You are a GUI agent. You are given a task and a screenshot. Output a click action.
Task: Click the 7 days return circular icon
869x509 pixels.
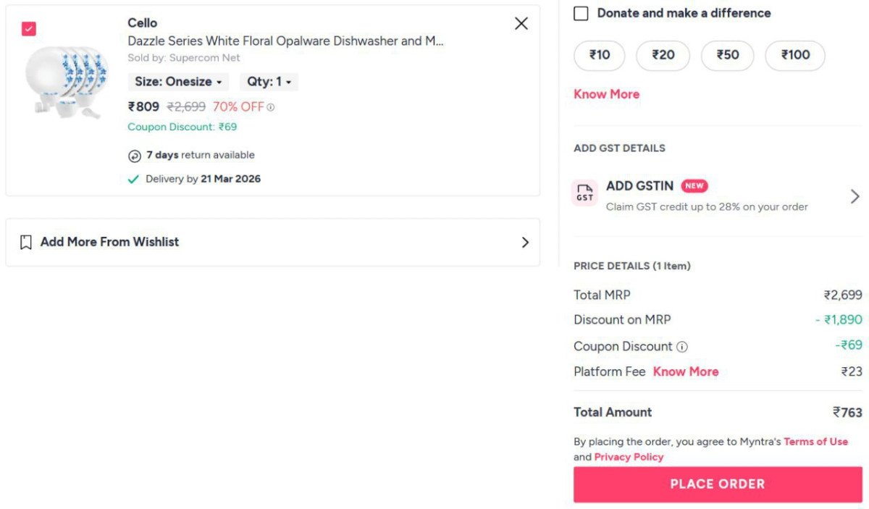(x=137, y=155)
